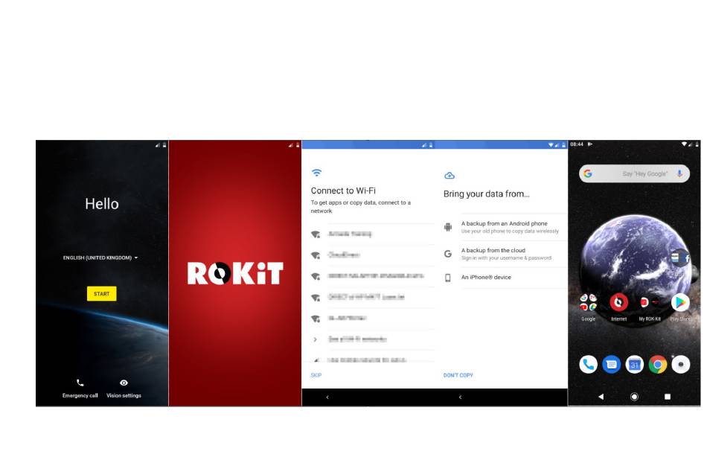
Task: Open the Calendar app in the dock
Action: click(x=634, y=364)
